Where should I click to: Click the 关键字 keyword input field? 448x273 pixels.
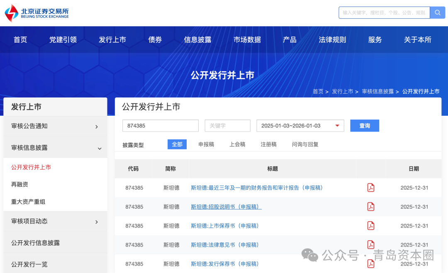click(x=227, y=125)
